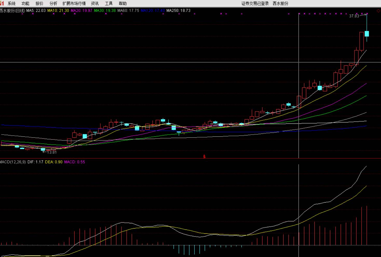Viewport: 381px width, 257px height.
Task: Select the MA120 indicator label in blue
Action: pyautogui.click(x=153, y=11)
